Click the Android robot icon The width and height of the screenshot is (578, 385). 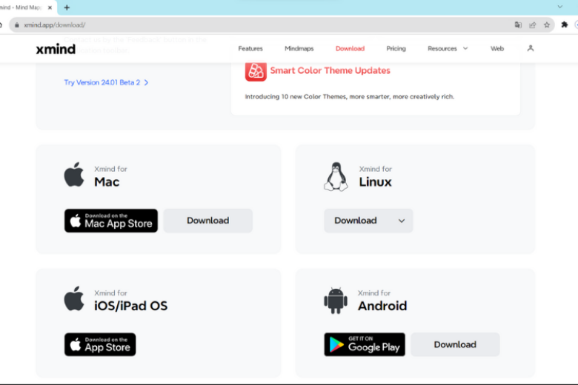pos(336,301)
